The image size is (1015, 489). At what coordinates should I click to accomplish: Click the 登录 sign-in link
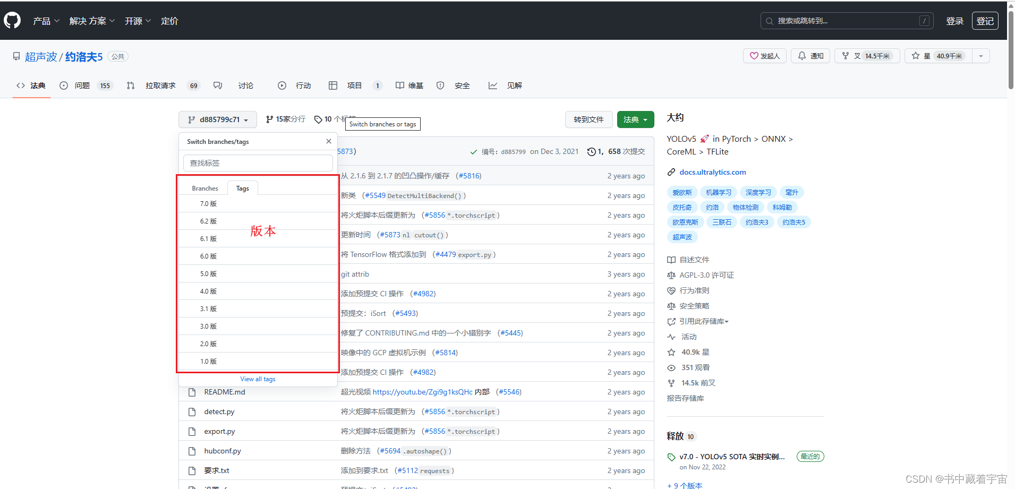[x=954, y=21]
